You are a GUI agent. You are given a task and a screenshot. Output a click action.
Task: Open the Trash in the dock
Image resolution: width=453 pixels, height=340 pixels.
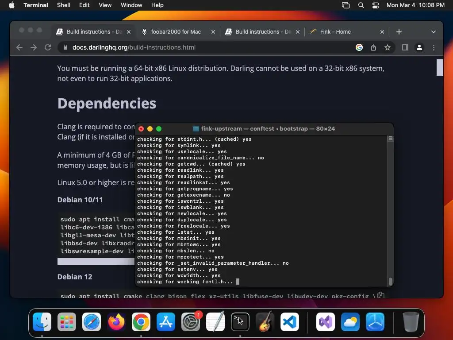pos(411,322)
